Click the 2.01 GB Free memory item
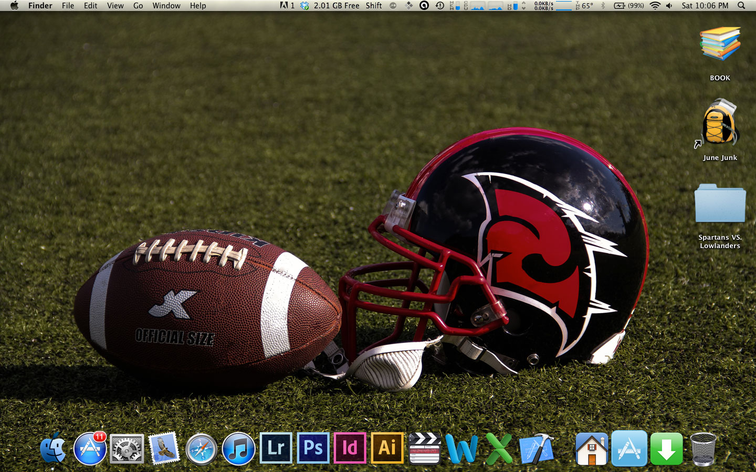The image size is (756, 472). click(x=337, y=6)
